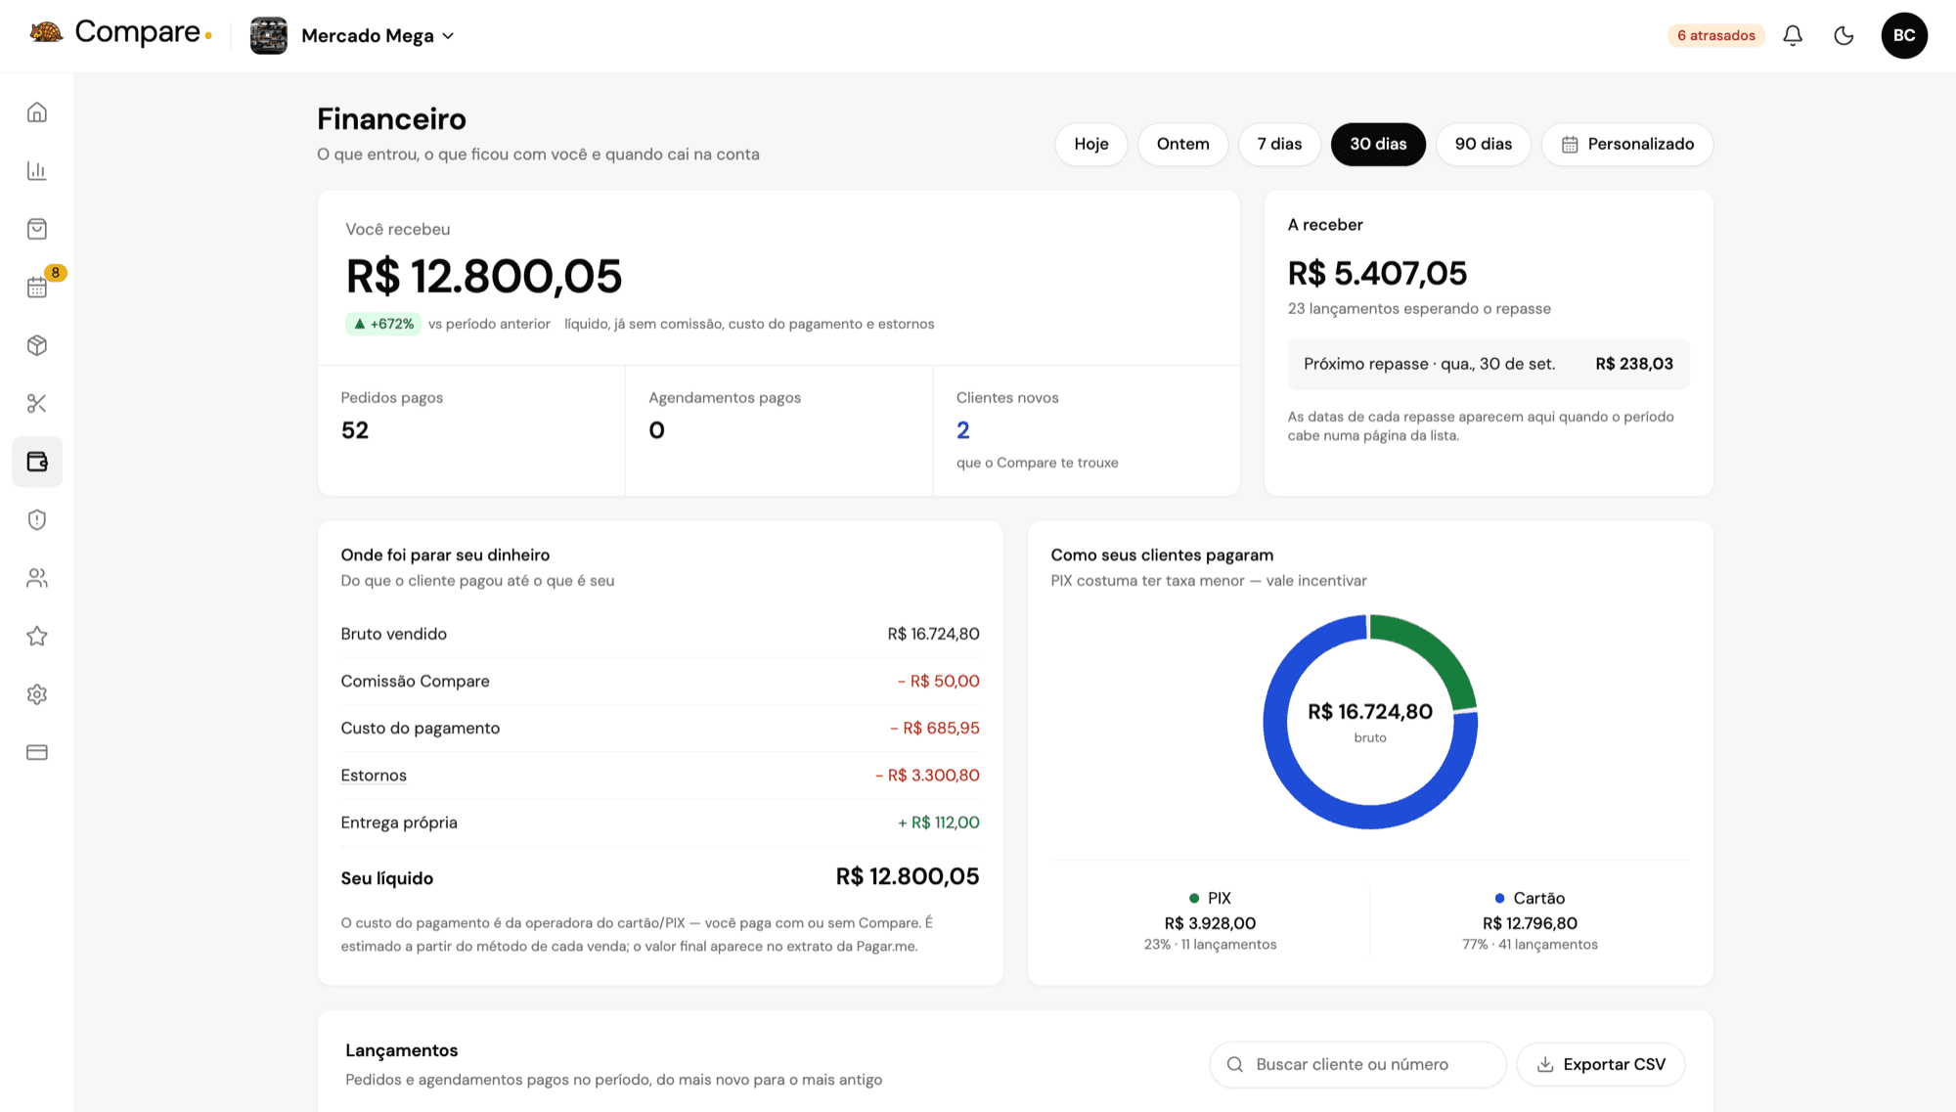Viewport: 1956px width, 1112px height.
Task: Open the scissors services sidebar icon
Action: (37, 403)
